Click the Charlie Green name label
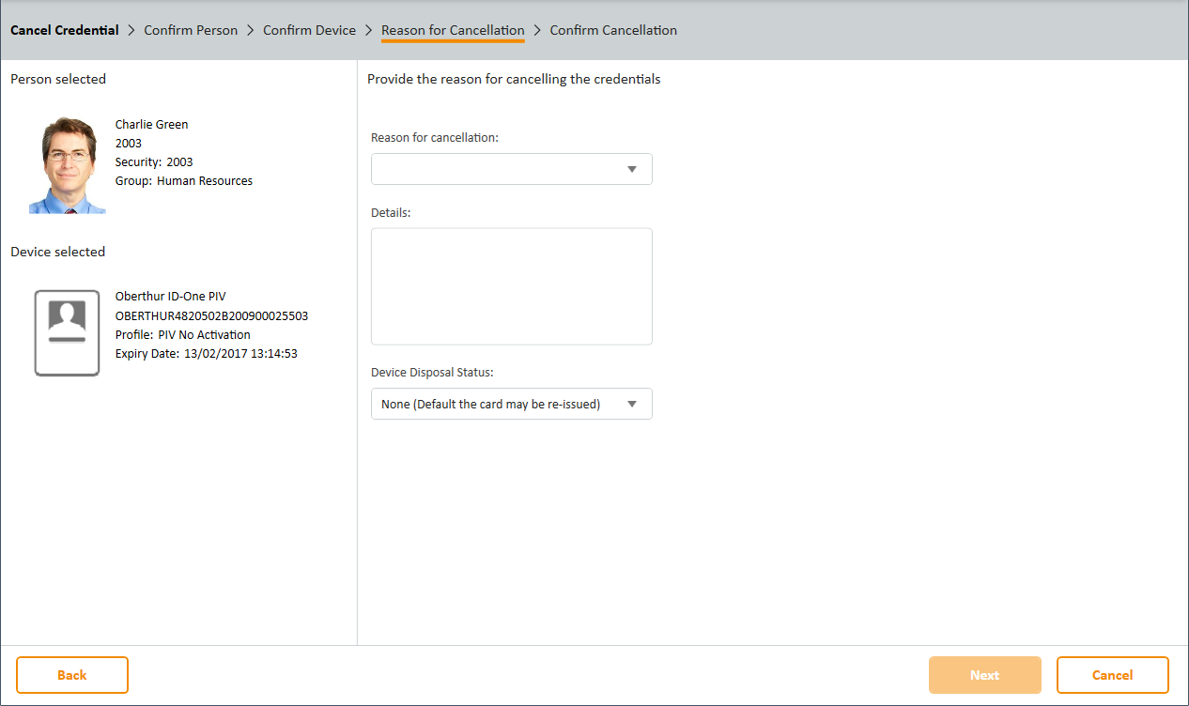Screen dimensions: 1189x706 [x=151, y=125]
